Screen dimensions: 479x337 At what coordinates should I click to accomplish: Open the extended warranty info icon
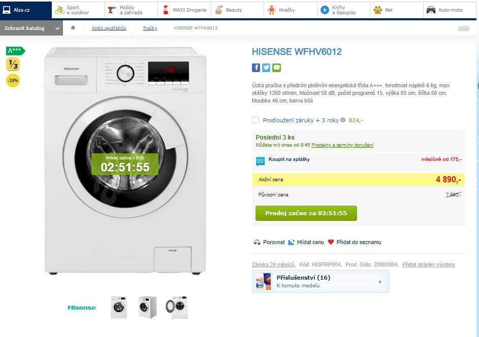343,120
